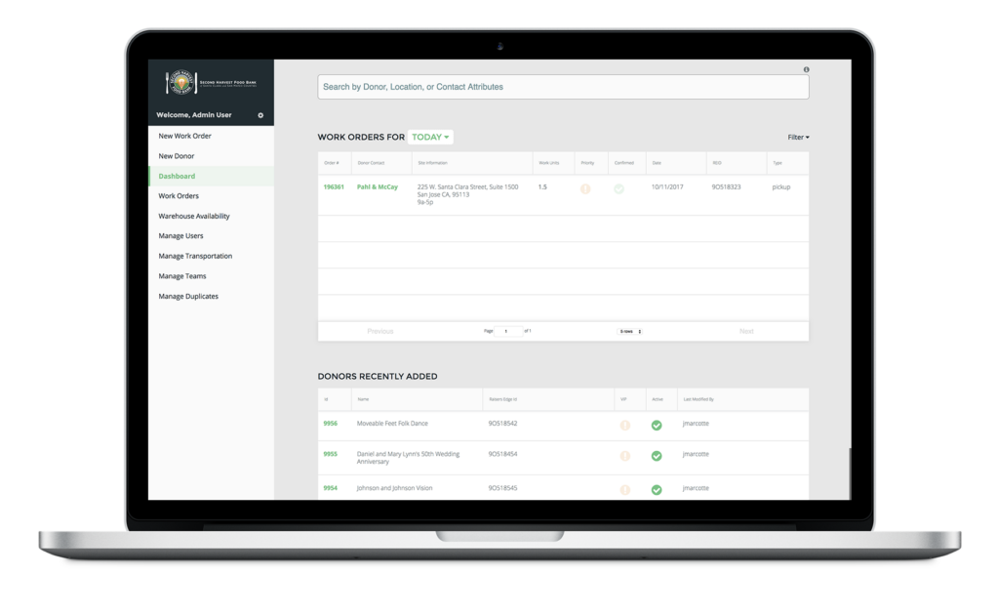Open work order 196361 link
The height and width of the screenshot is (615, 999).
[333, 186]
